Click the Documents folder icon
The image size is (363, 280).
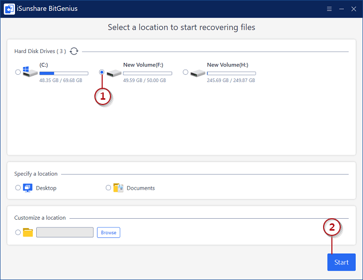pos(118,188)
